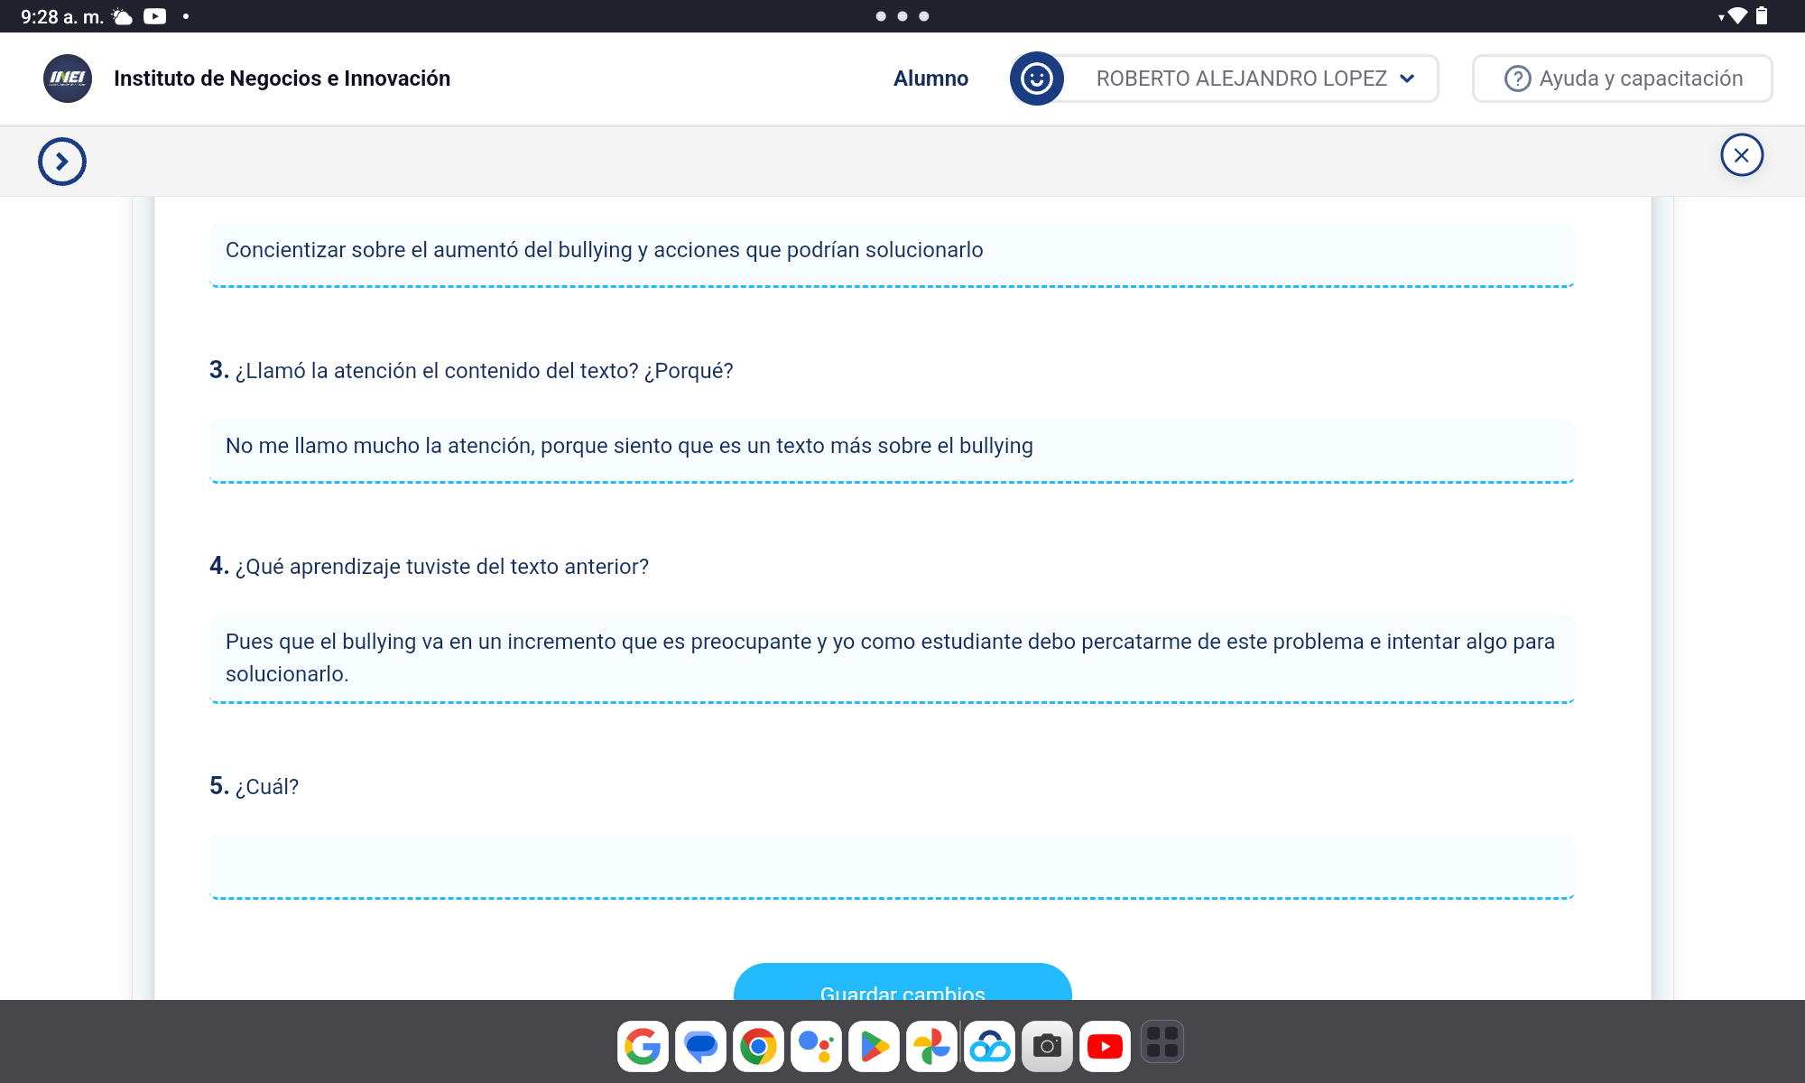
Task: Open Google Messages from the dock
Action: tap(700, 1046)
